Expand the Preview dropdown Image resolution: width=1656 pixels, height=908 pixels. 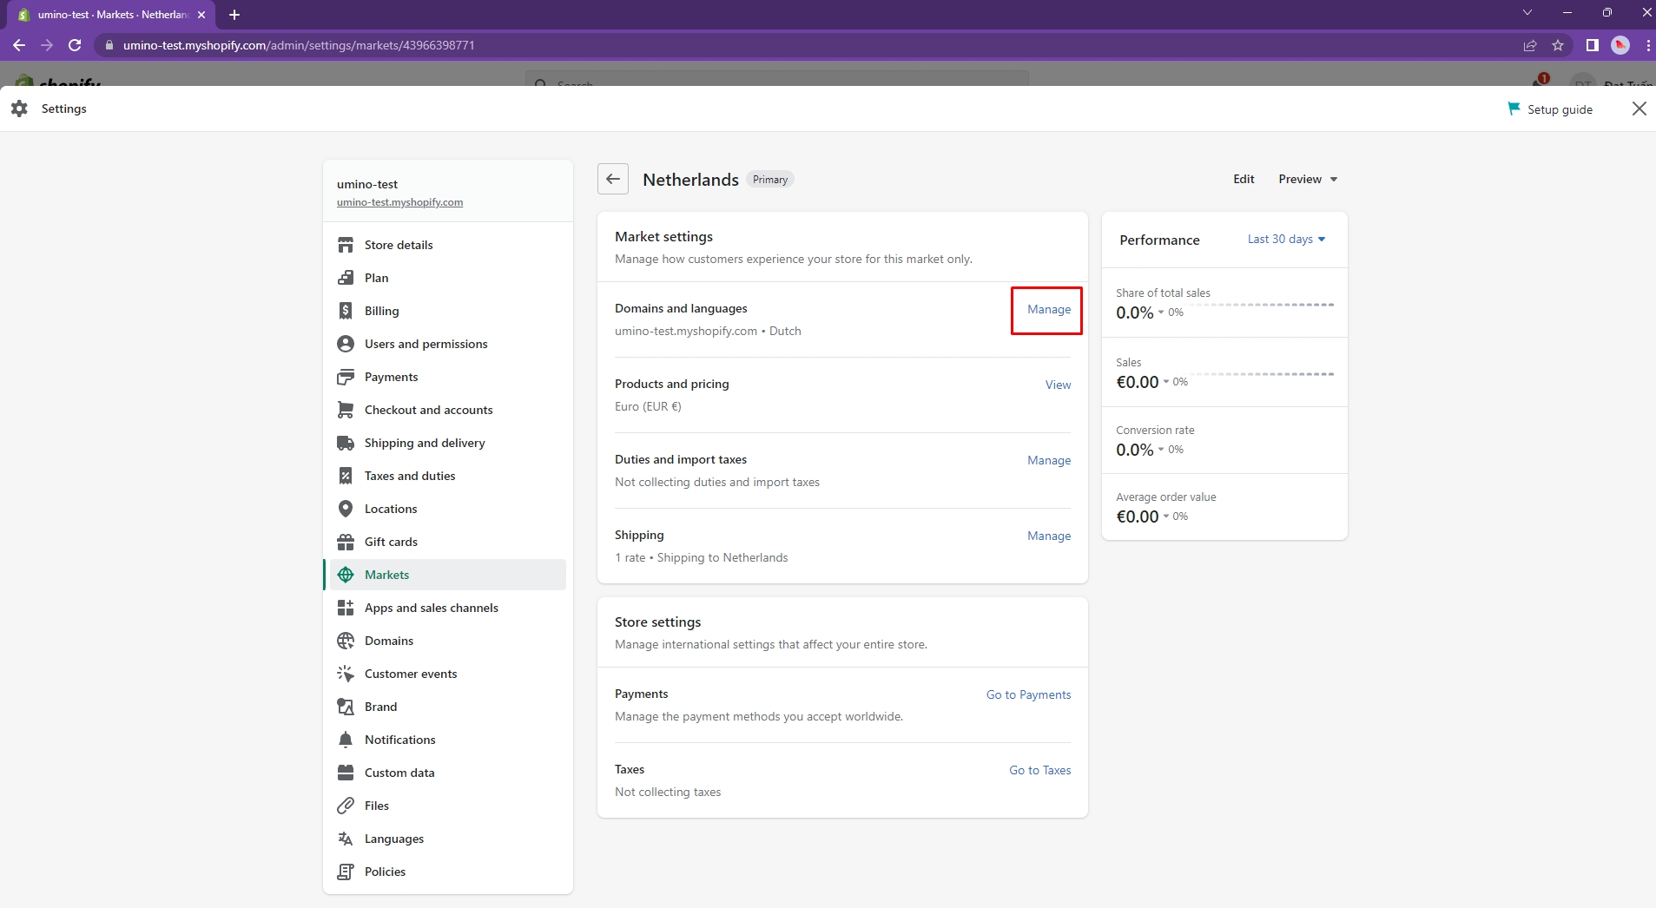click(1308, 179)
